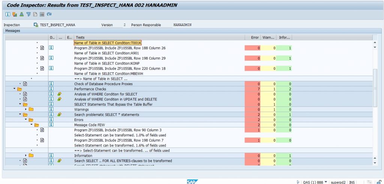Click document icon for Row 198 Column 7

[42, 140]
